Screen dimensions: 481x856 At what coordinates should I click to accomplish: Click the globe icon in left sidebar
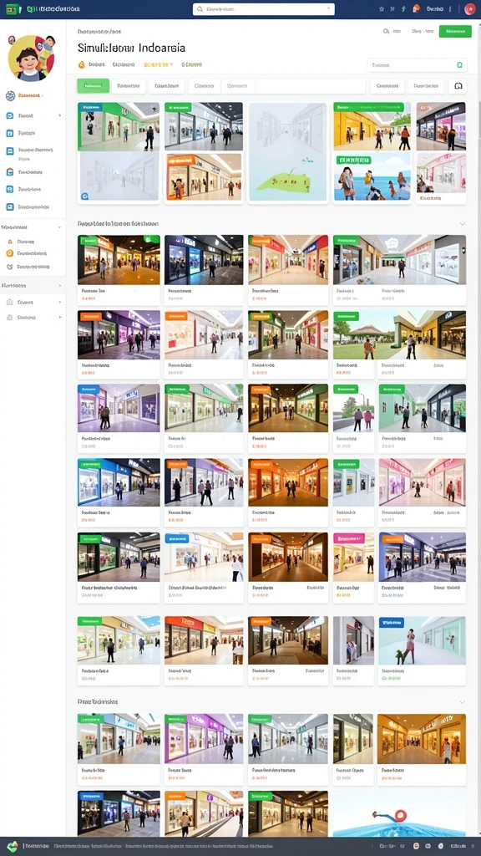[x=10, y=95]
